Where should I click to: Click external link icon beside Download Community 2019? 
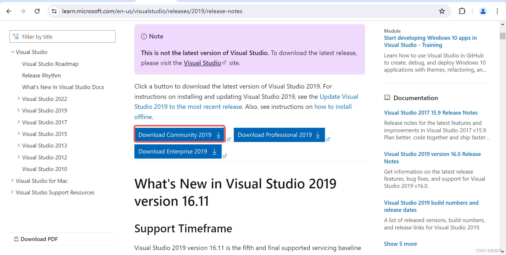pos(229,139)
